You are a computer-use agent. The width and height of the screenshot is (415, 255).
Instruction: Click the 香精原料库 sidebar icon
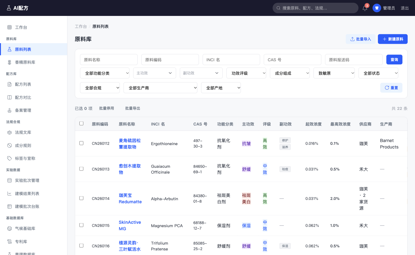pos(10,62)
